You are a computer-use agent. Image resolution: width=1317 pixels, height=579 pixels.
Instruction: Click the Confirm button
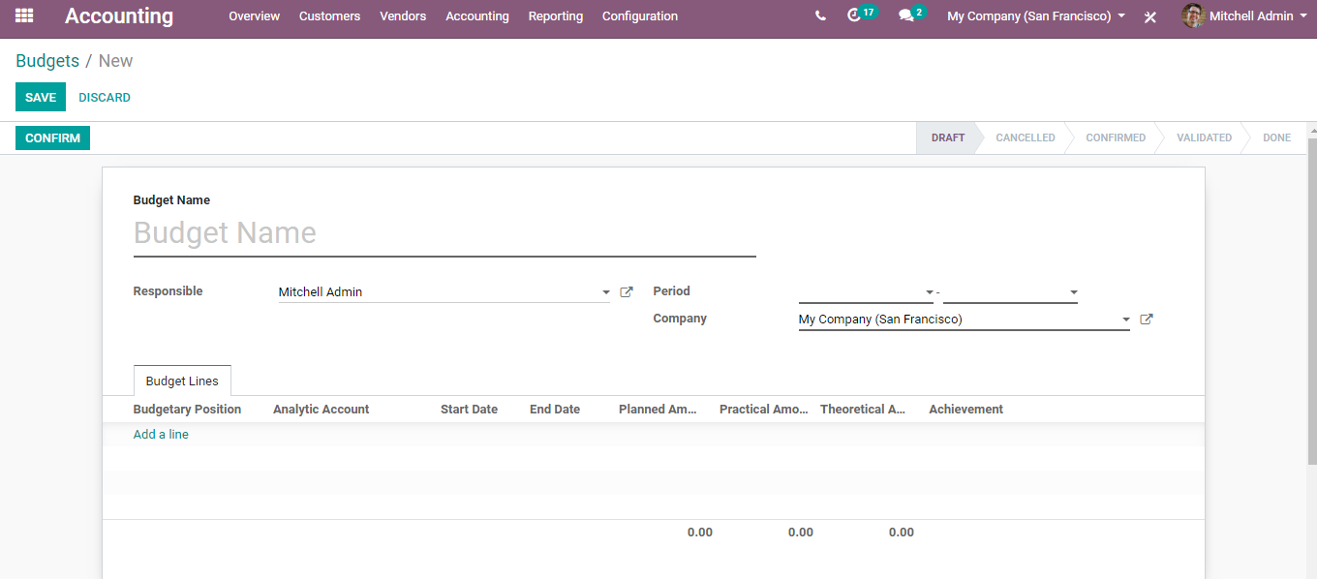52,138
